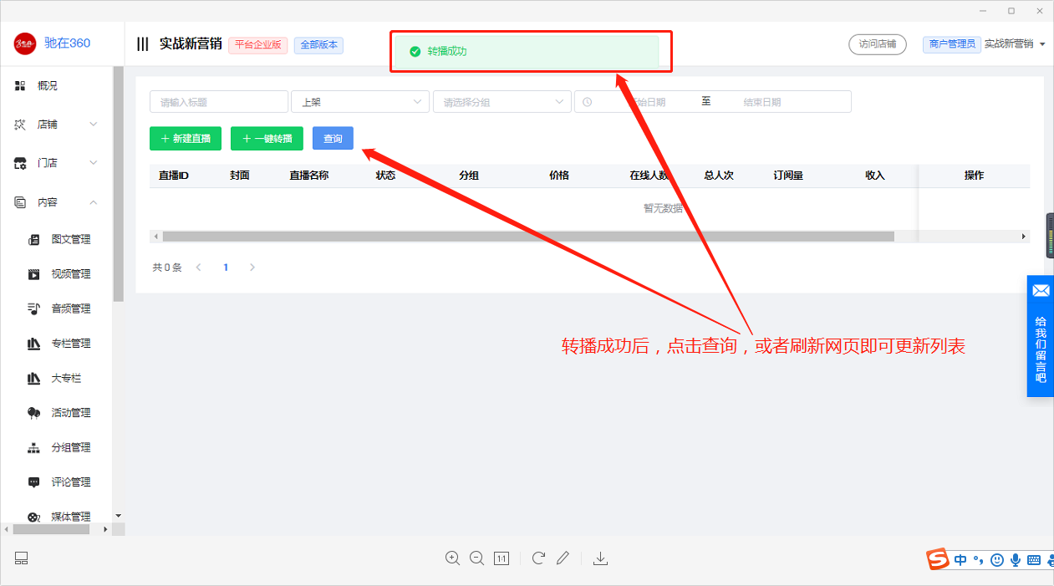Select 活动管理 in the sidebar
Viewport: 1054px width, 586px height.
(x=71, y=413)
